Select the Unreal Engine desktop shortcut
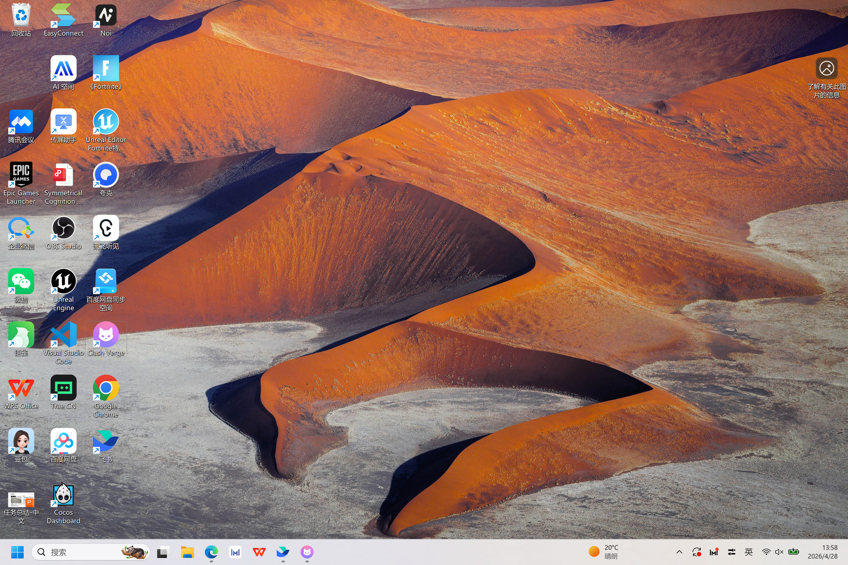848x565 pixels. point(64,290)
